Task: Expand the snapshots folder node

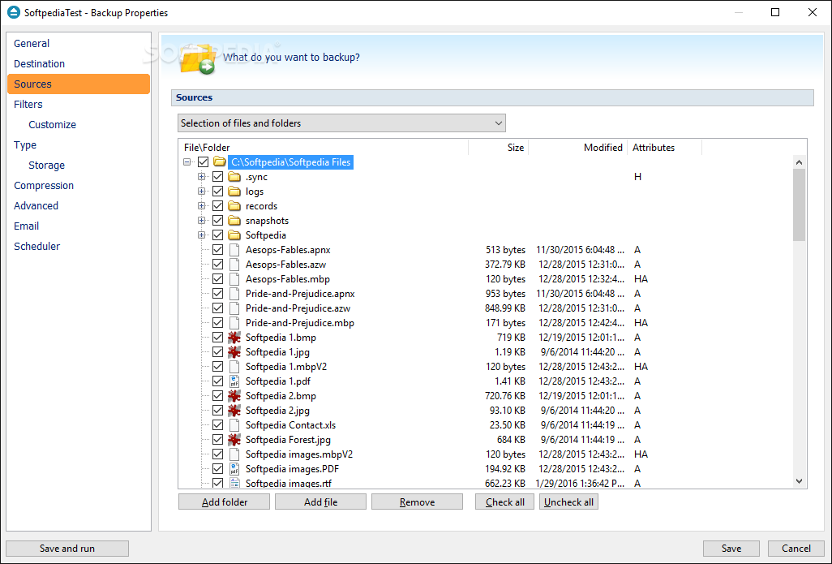Action: tap(202, 221)
